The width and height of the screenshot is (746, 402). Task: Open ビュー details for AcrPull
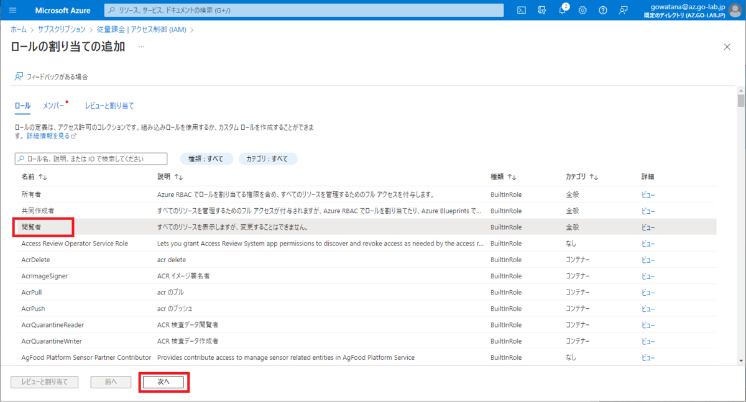tap(648, 292)
